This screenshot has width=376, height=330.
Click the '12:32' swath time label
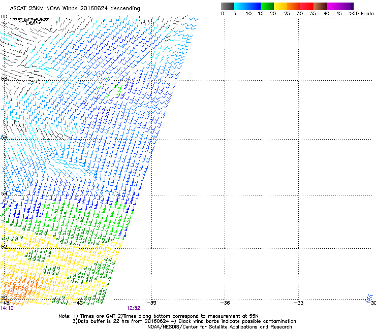click(133, 308)
